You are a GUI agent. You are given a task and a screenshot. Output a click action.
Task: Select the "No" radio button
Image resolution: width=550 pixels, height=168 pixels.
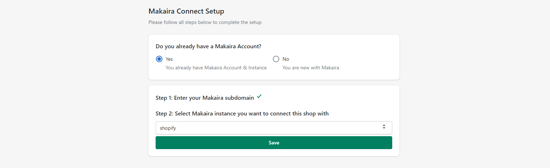pyautogui.click(x=276, y=59)
